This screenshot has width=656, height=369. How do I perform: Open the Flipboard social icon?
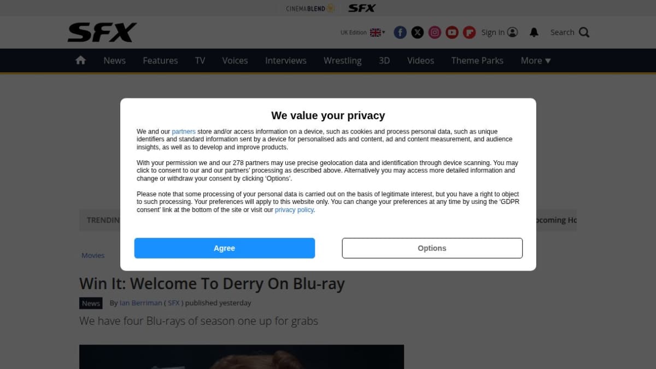click(x=469, y=32)
